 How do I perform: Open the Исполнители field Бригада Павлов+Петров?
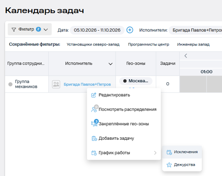pos(196,30)
